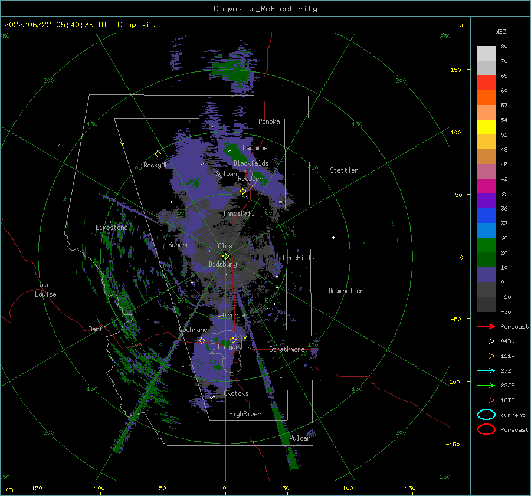The width and height of the screenshot is (531, 496).
Task: Click the Sundre city label
Action: (x=179, y=244)
